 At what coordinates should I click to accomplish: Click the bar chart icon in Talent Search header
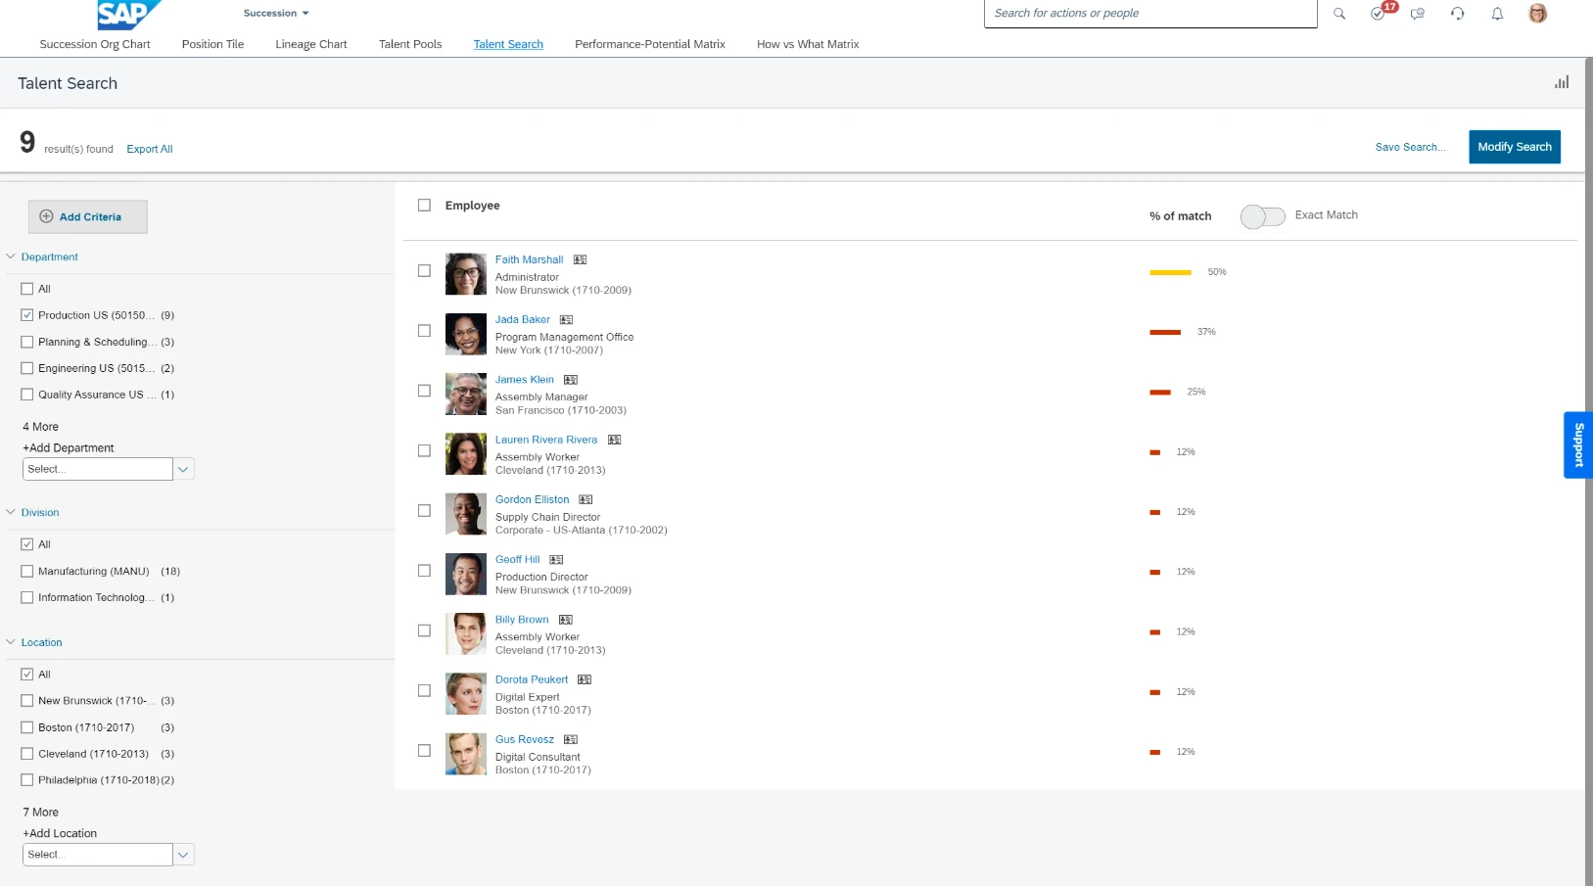pos(1562,83)
